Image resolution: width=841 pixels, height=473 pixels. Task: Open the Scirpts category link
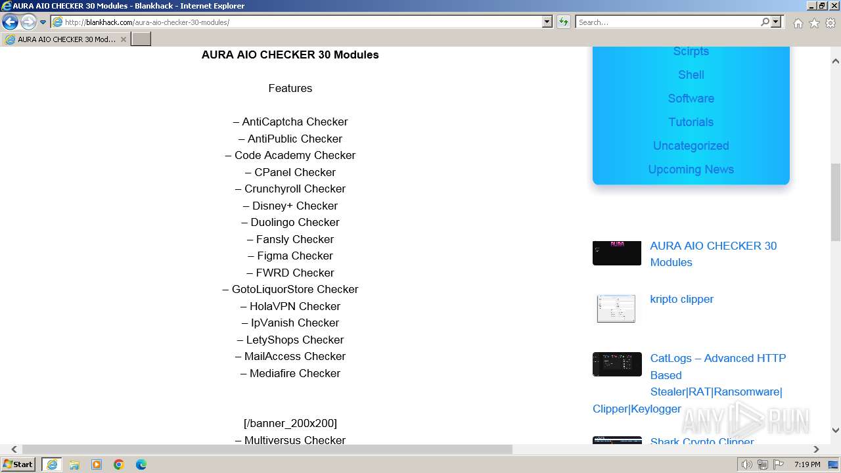[691, 51]
